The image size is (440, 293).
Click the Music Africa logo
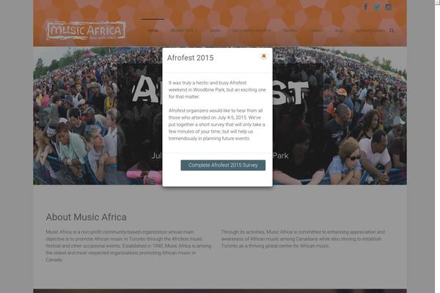tap(86, 30)
